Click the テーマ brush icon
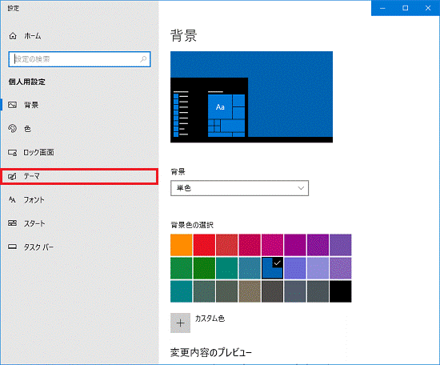Image resolution: width=440 pixels, height=365 pixels. 12,176
